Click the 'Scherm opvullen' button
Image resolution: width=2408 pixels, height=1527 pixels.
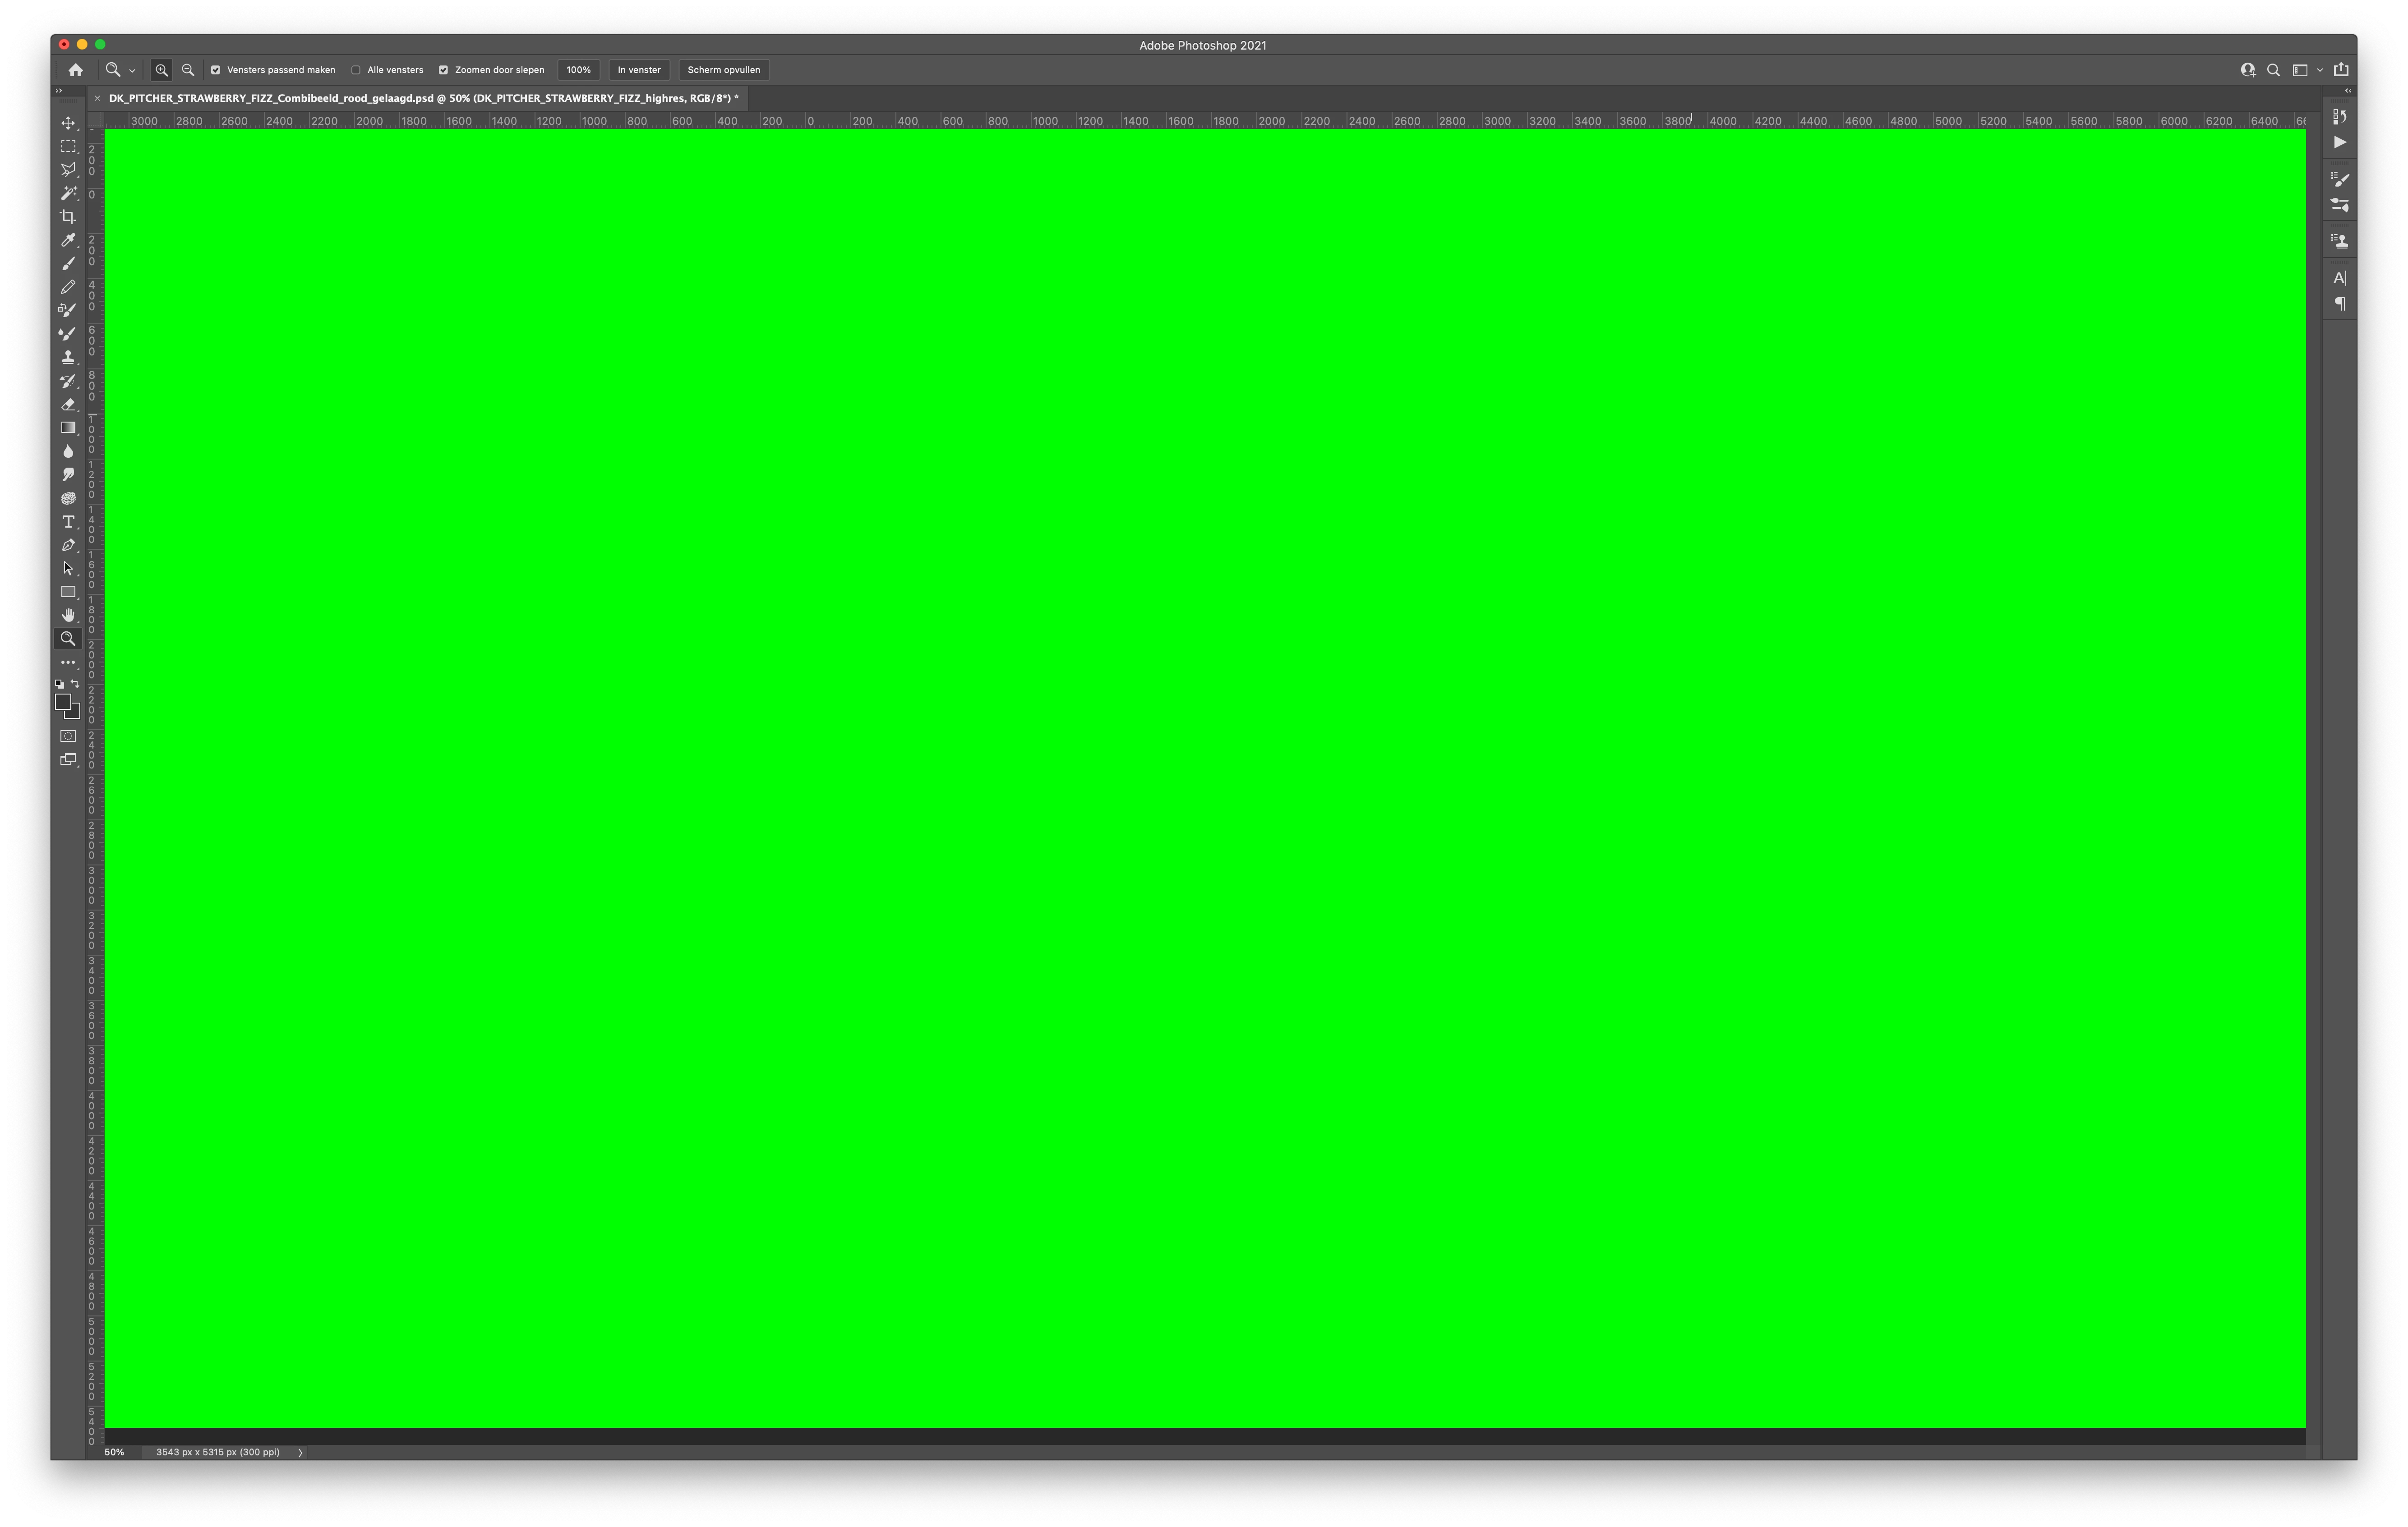click(x=723, y=70)
